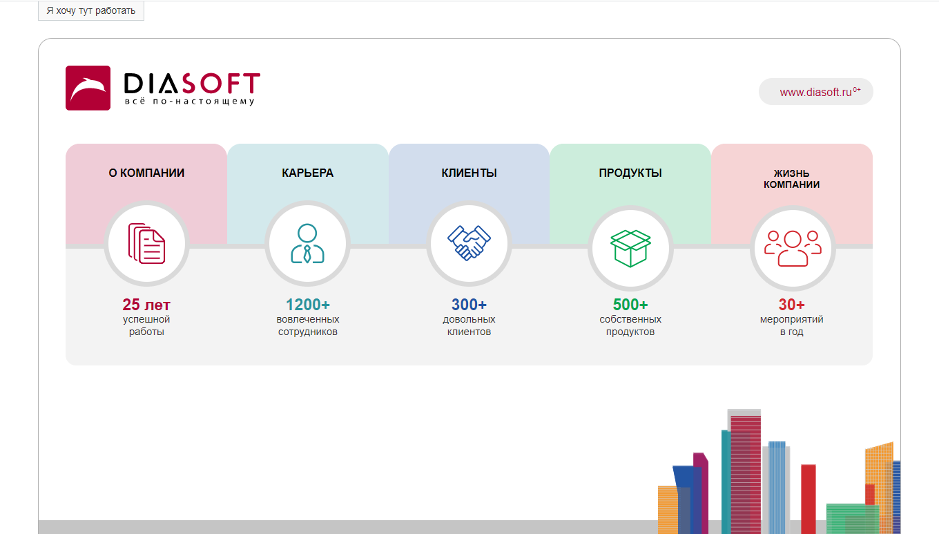Select the 'КЛИЕНТЫ' tab
This screenshot has height=534, width=939.
pos(469,173)
